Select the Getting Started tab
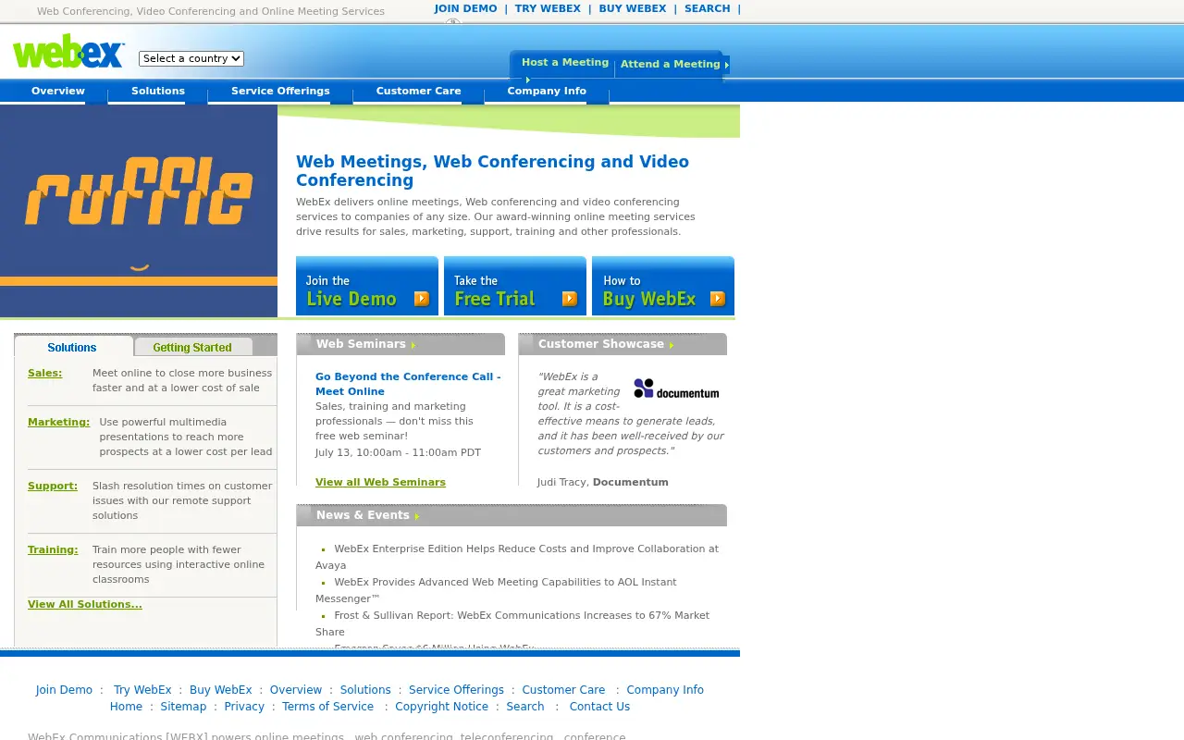This screenshot has width=1184, height=740. pos(192,348)
